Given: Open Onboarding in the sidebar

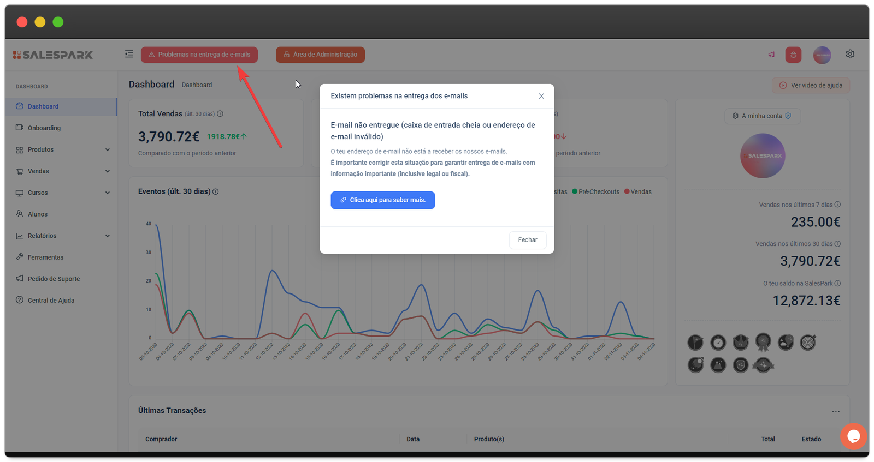Looking at the screenshot, I should coord(44,128).
